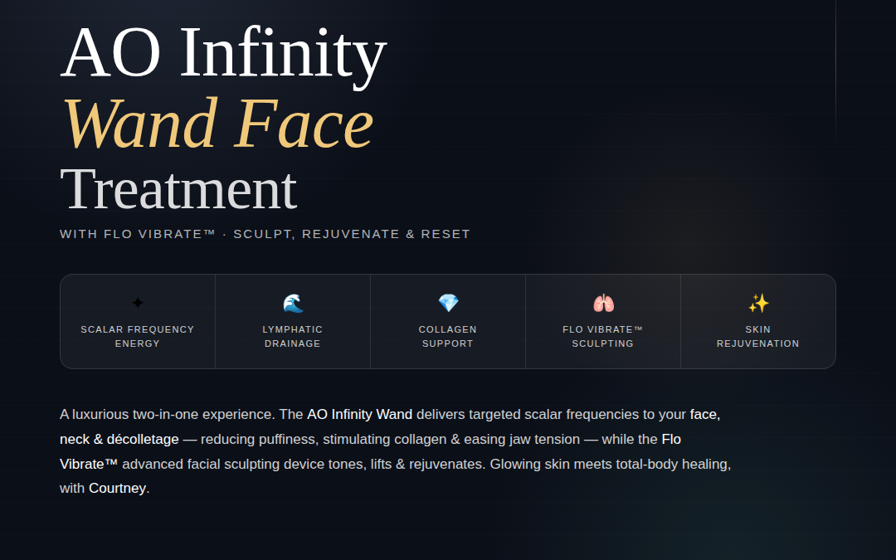896x560 pixels.
Task: Click bold 'AO Infinity Wand' in the paragraph
Action: pos(359,414)
